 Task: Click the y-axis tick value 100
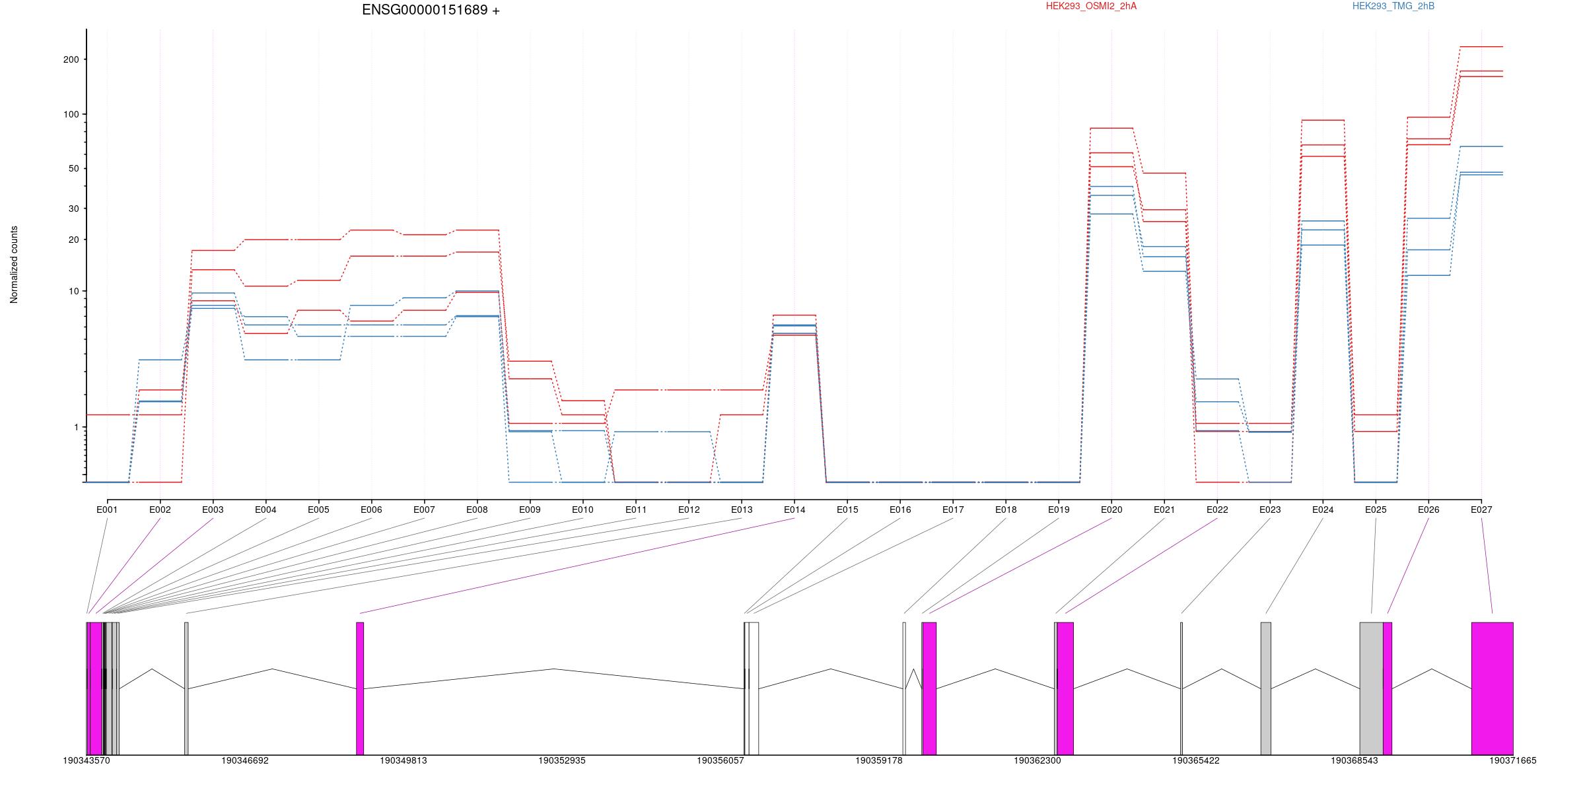coord(71,114)
